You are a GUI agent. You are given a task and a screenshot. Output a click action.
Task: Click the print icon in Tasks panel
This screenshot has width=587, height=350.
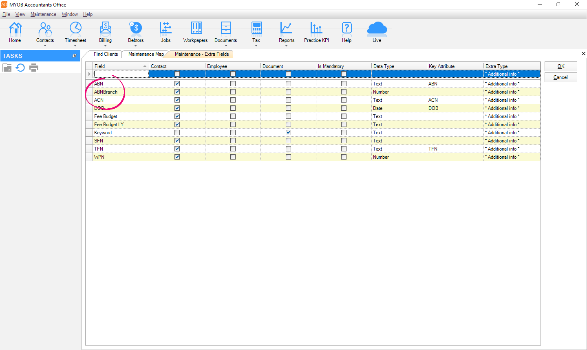34,68
